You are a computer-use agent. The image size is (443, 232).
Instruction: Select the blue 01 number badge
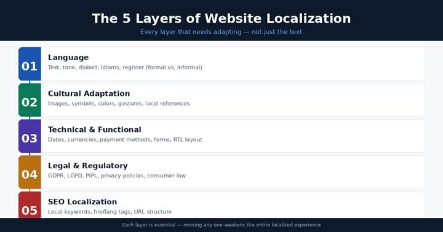(x=30, y=64)
